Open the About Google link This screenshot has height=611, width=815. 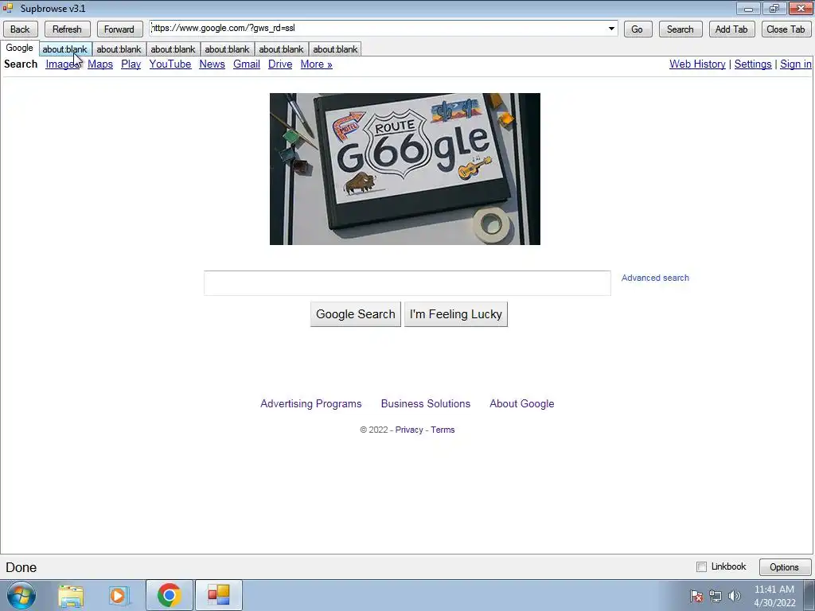tap(522, 403)
